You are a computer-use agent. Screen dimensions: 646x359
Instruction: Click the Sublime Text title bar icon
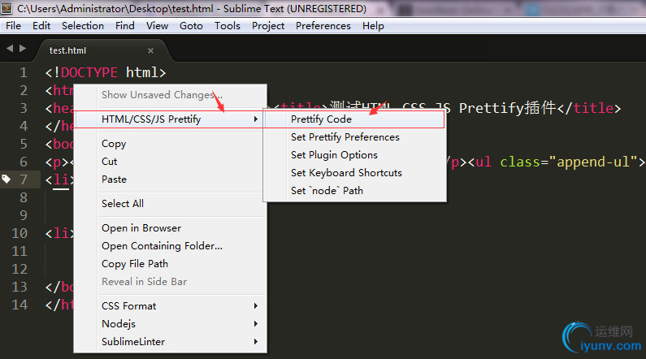pos(7,8)
